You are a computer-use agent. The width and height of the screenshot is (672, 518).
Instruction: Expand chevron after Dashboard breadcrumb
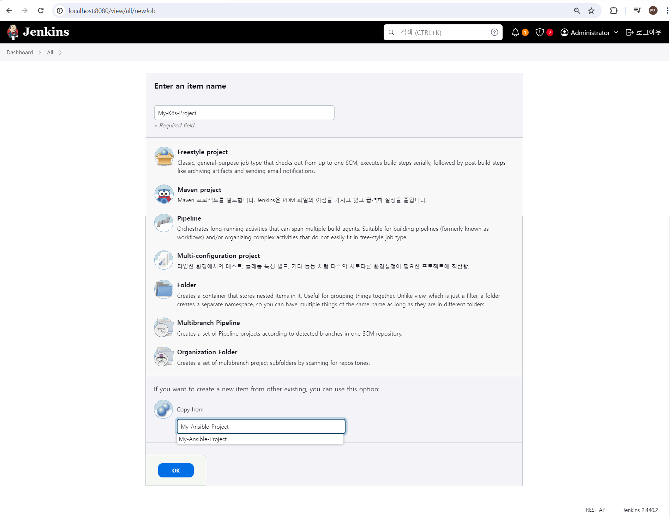tap(40, 52)
